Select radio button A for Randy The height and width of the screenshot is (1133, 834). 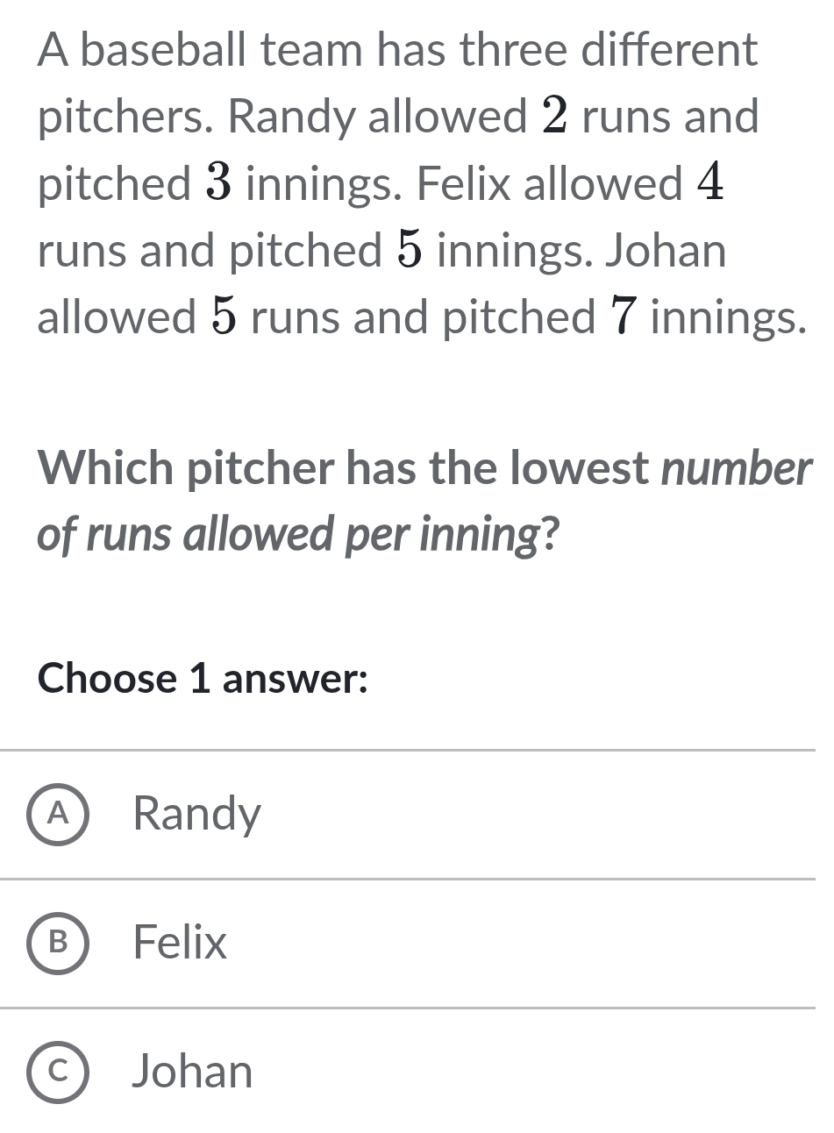[59, 815]
